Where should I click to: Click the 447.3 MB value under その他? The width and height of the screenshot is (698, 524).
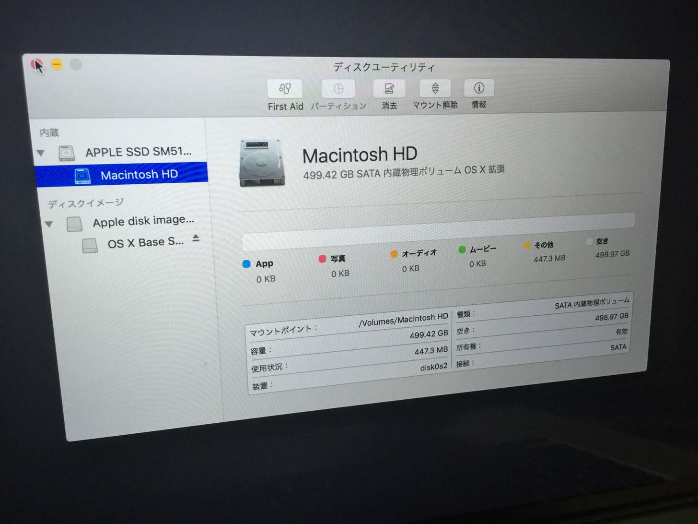pos(549,259)
